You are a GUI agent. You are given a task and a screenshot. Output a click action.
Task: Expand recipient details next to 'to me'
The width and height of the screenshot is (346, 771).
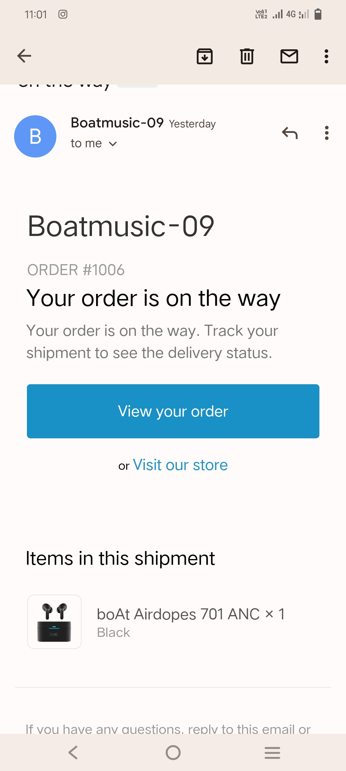click(113, 144)
